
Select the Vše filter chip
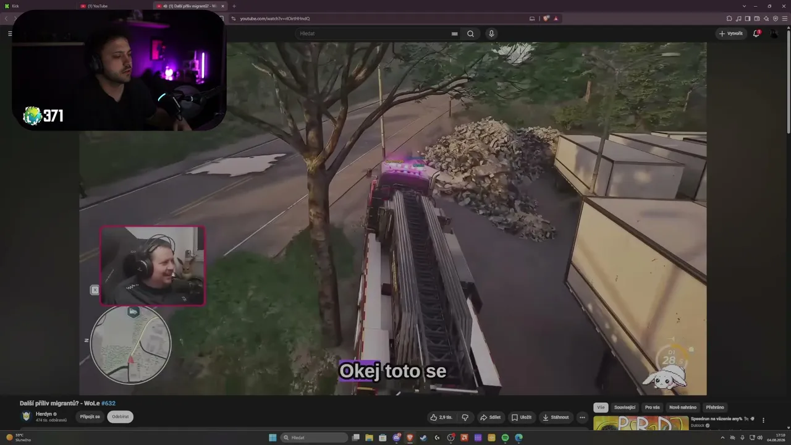coord(601,407)
